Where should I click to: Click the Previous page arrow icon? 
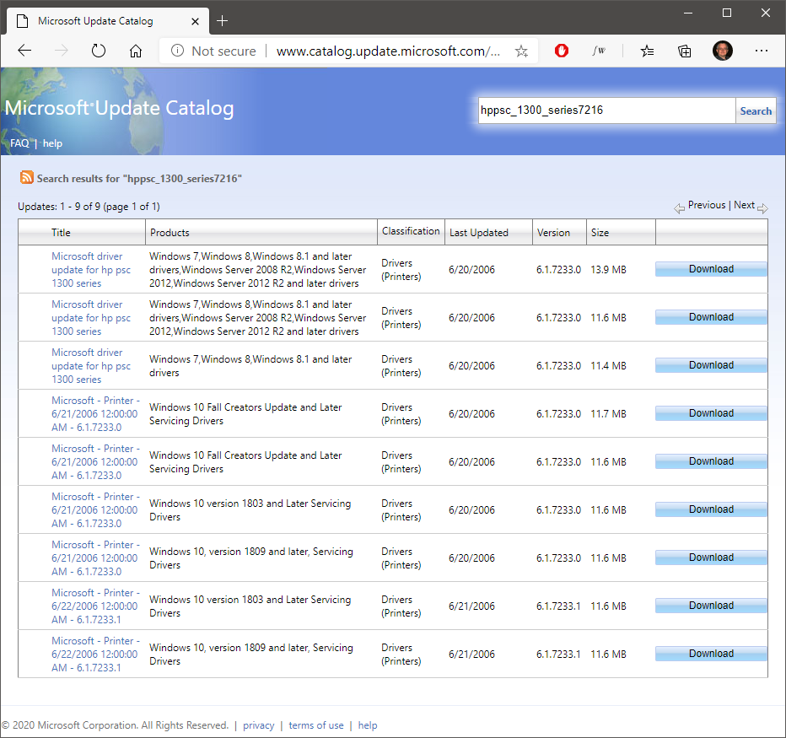click(679, 208)
